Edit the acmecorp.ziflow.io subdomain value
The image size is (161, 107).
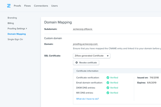[x=83, y=29]
